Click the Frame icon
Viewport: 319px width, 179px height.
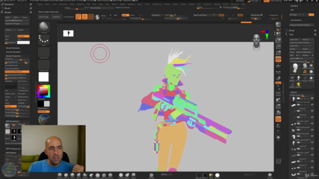pos(278,94)
